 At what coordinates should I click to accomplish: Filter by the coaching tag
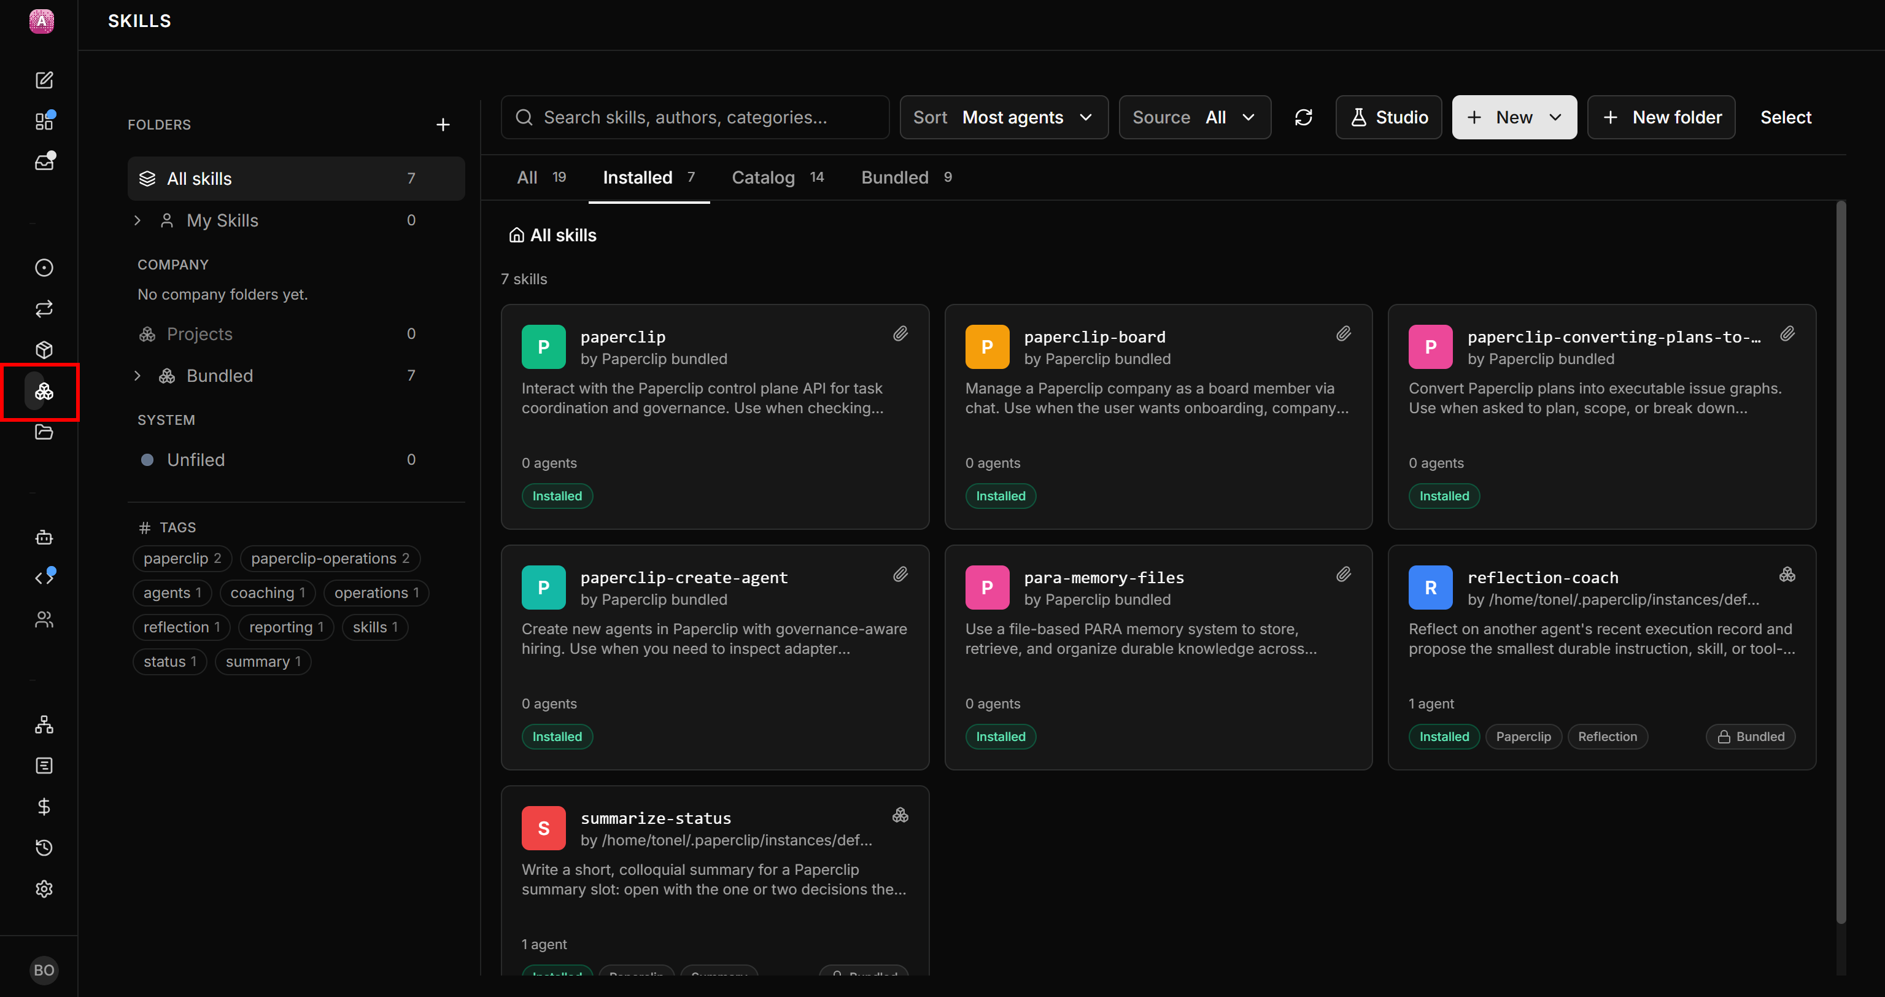[268, 593]
